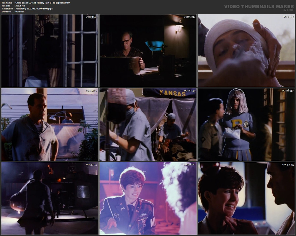The image size is (296, 236).
Task: Click the resolution value 720x480 / 29.970 fps
Action: pos(34,9)
